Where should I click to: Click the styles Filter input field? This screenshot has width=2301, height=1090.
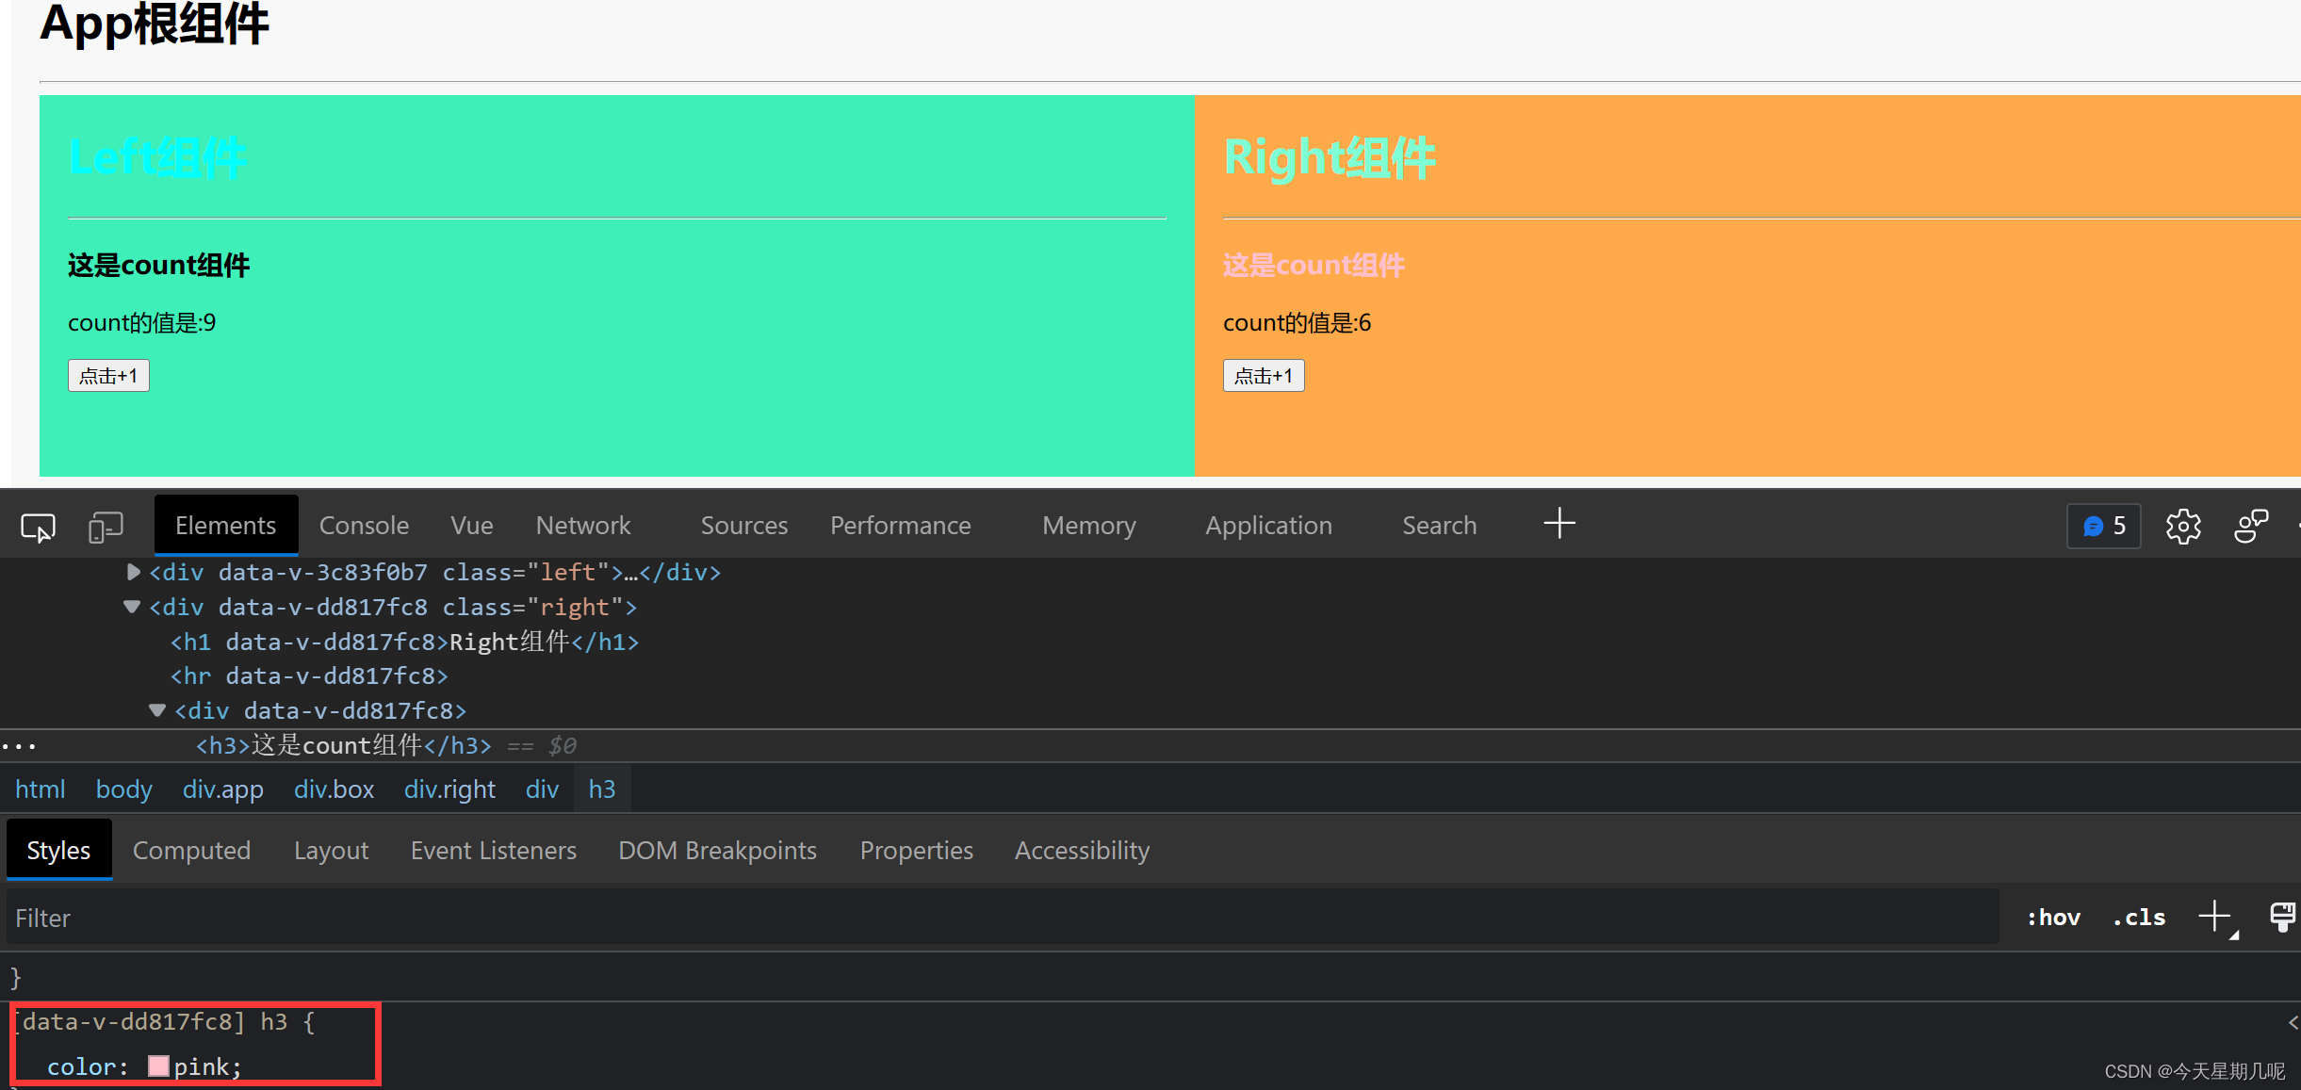[x=377, y=917]
